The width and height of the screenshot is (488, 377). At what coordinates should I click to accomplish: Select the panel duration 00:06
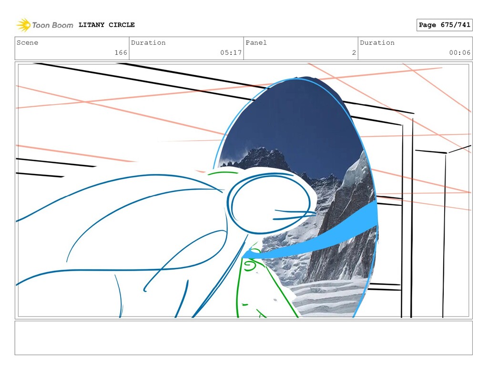(460, 52)
